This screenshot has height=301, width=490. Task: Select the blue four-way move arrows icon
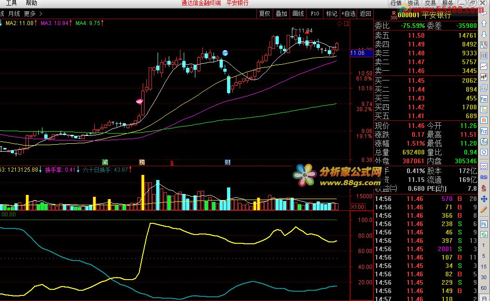point(484,199)
